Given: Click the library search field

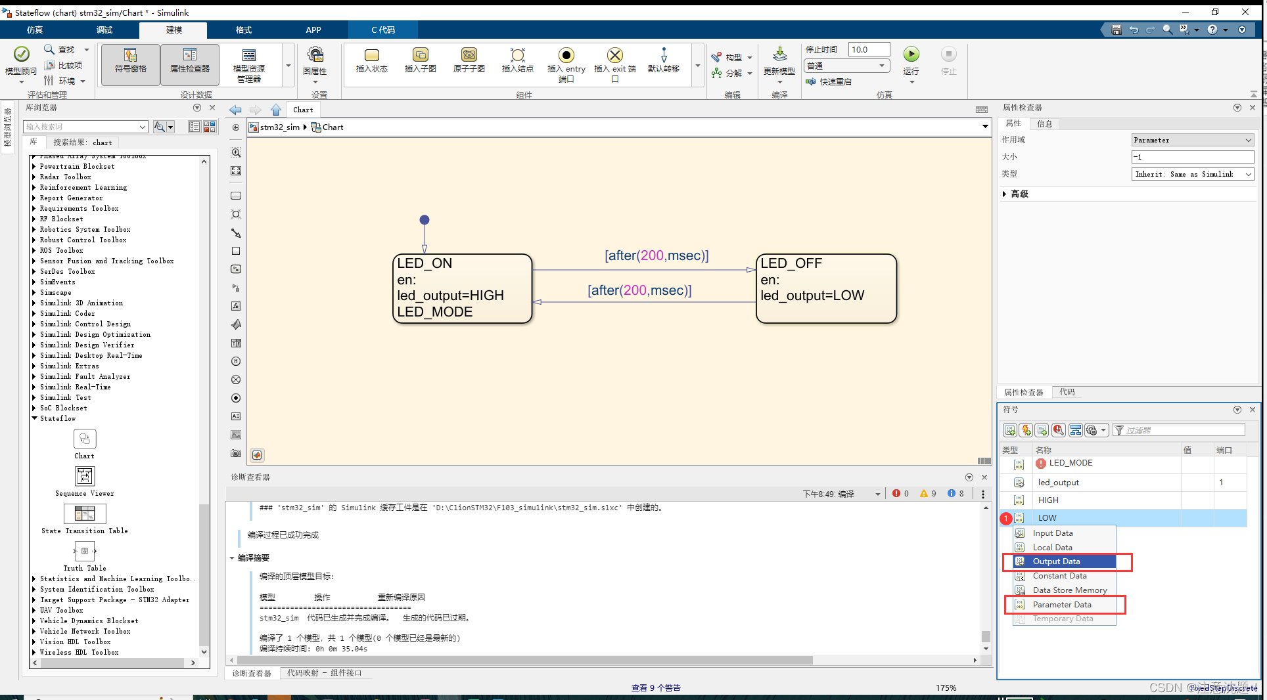Looking at the screenshot, I should 85,127.
